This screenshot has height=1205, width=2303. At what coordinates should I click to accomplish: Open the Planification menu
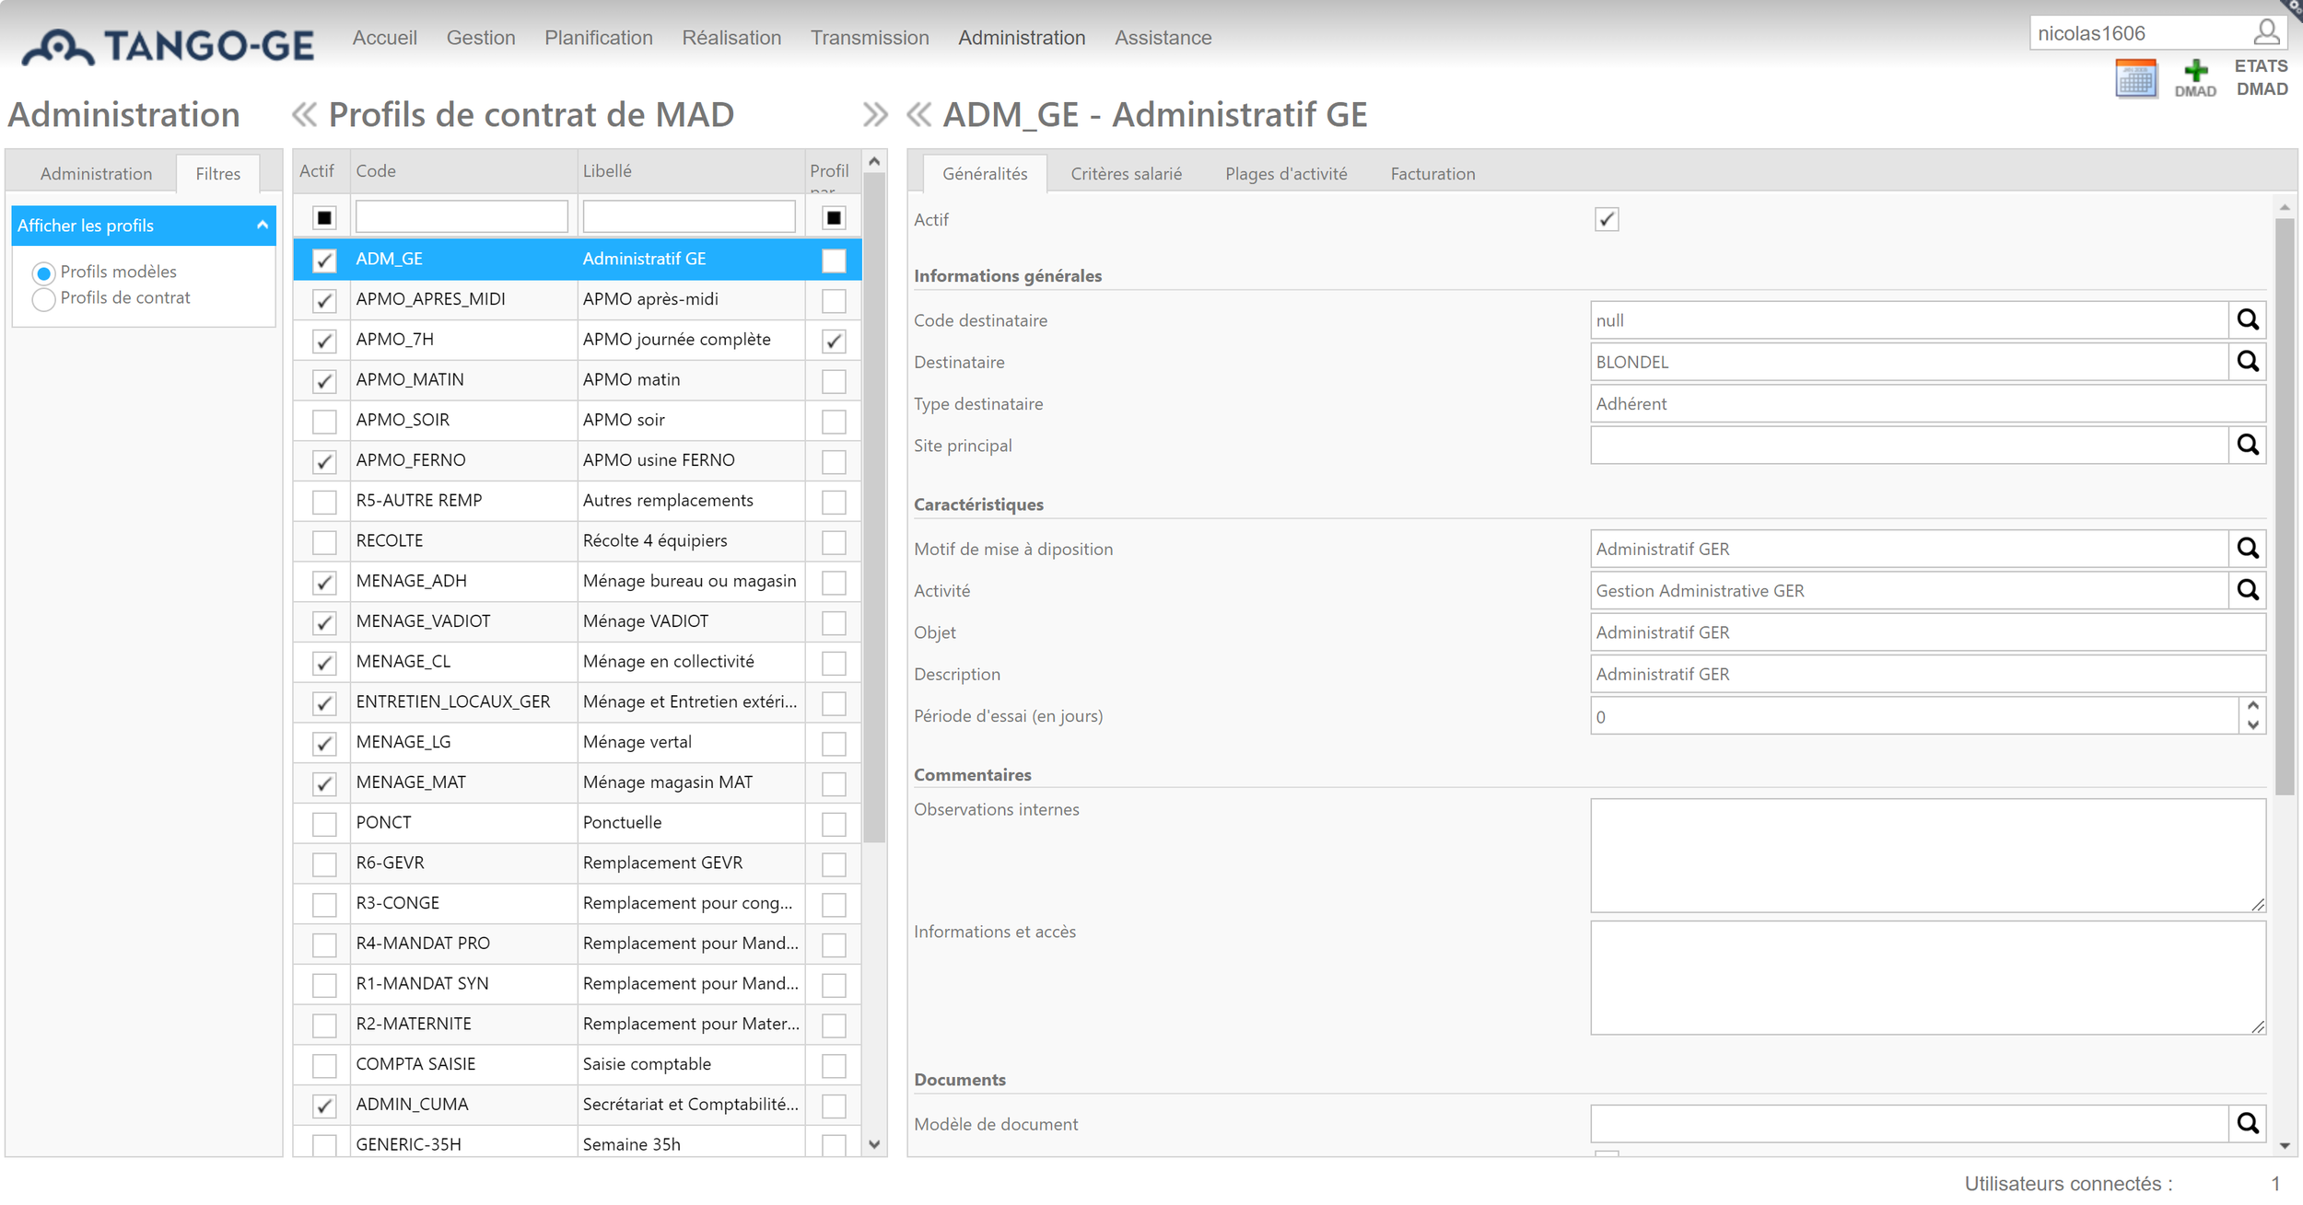tap(599, 38)
